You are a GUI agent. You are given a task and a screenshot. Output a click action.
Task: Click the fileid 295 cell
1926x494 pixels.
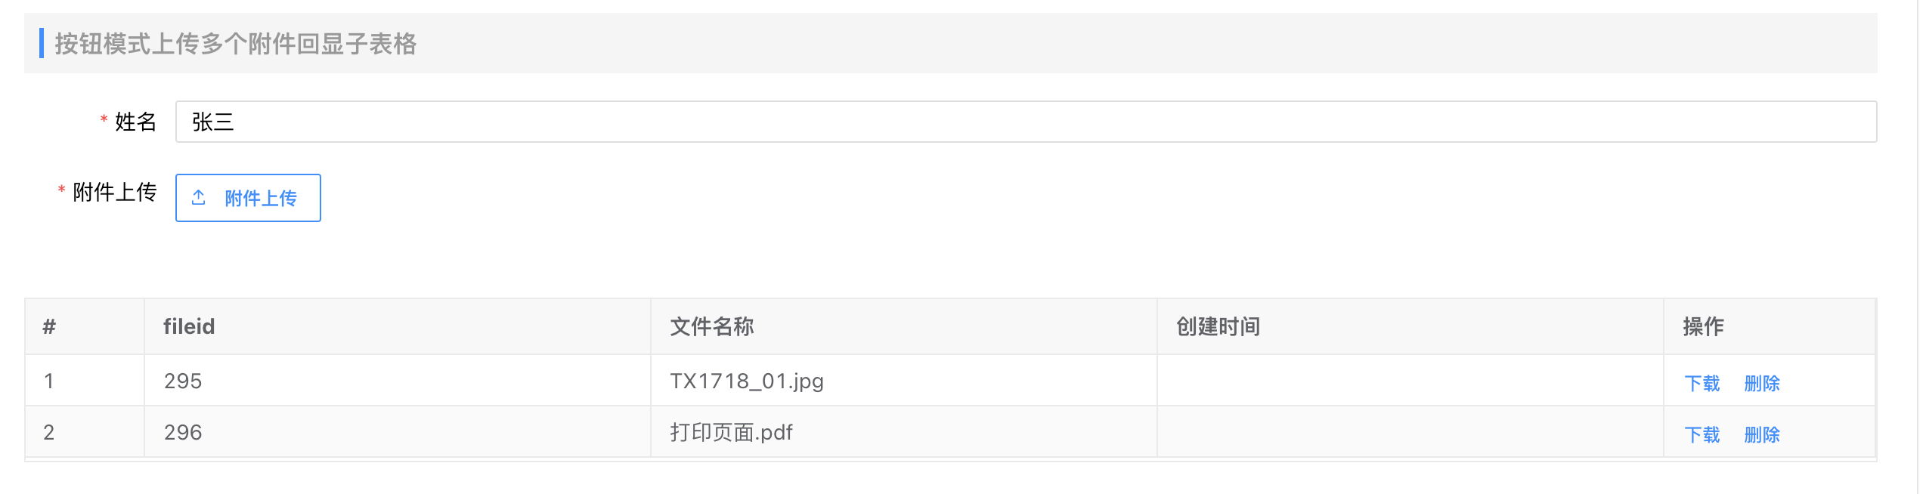[x=183, y=381]
